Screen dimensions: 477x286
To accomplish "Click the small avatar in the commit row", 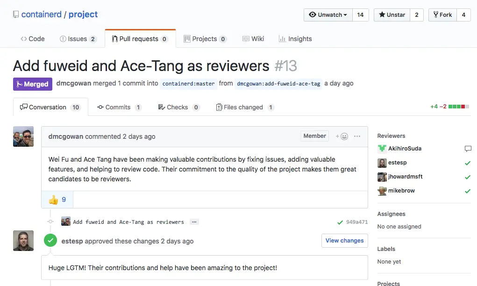I will tap(66, 221).
